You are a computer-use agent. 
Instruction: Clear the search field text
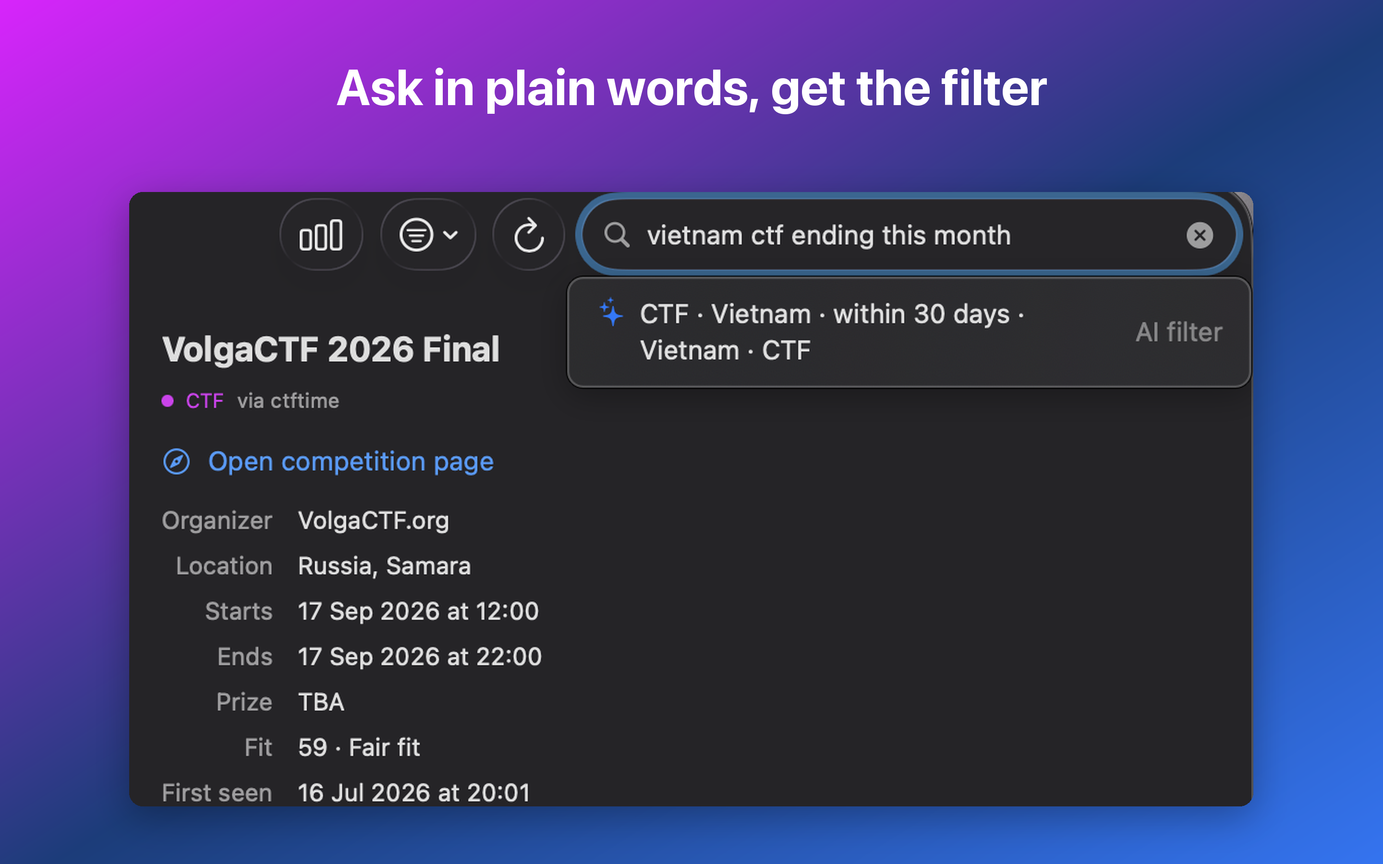pos(1200,235)
